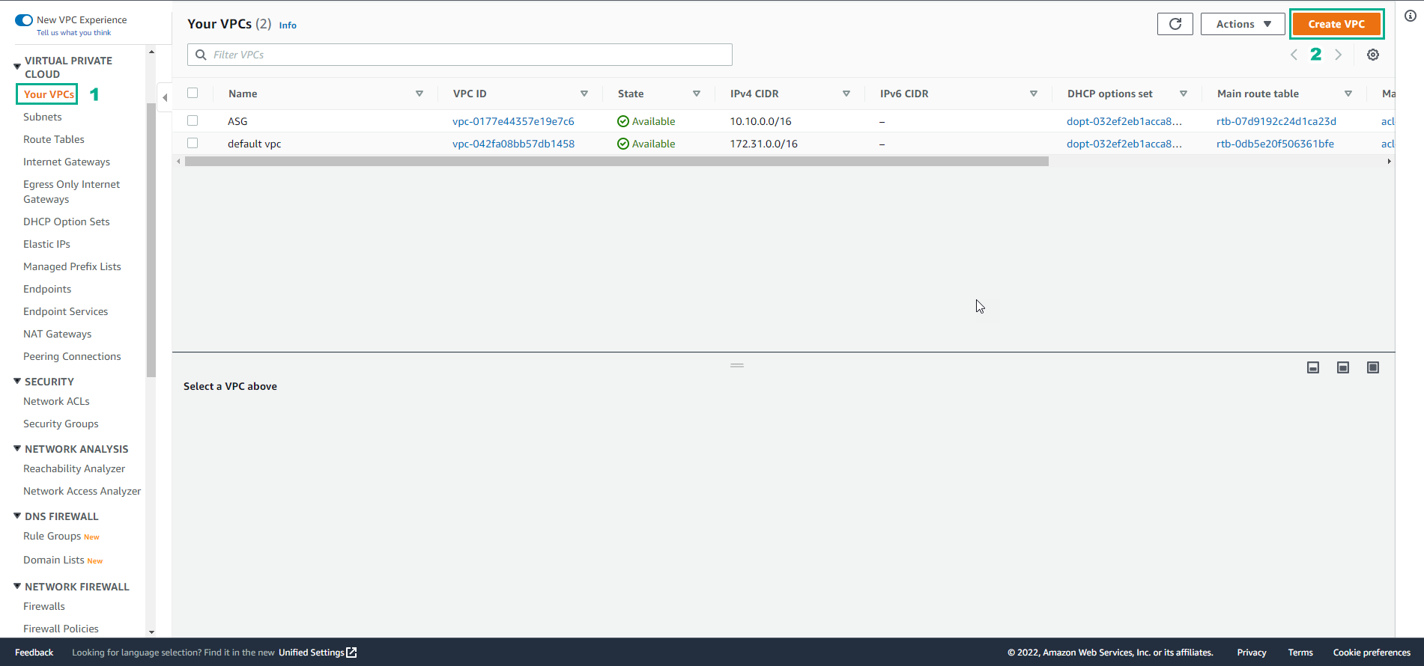Collapse the Security sidebar section

[17, 381]
